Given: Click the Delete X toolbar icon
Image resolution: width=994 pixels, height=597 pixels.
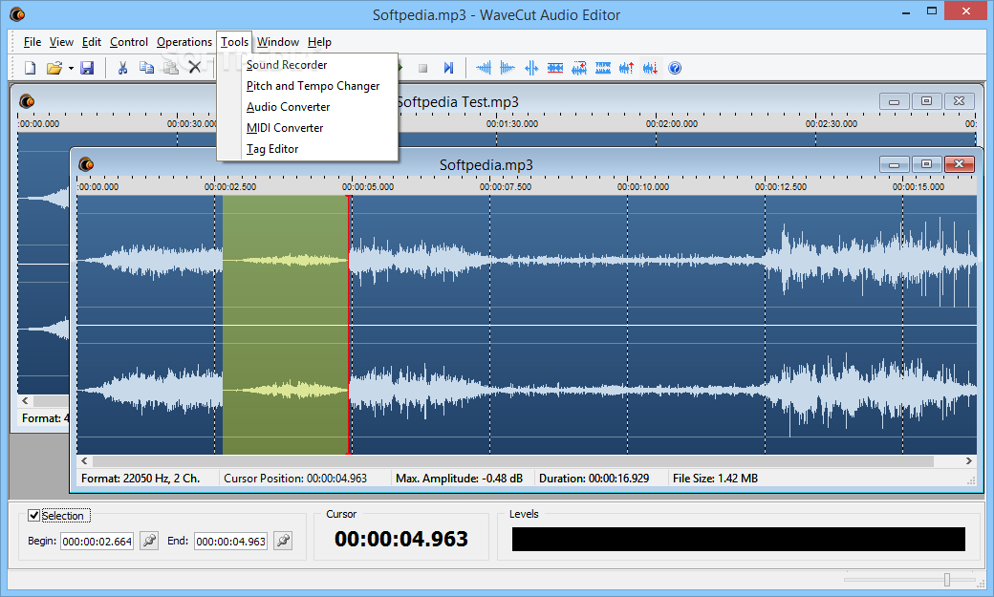Looking at the screenshot, I should pyautogui.click(x=195, y=68).
